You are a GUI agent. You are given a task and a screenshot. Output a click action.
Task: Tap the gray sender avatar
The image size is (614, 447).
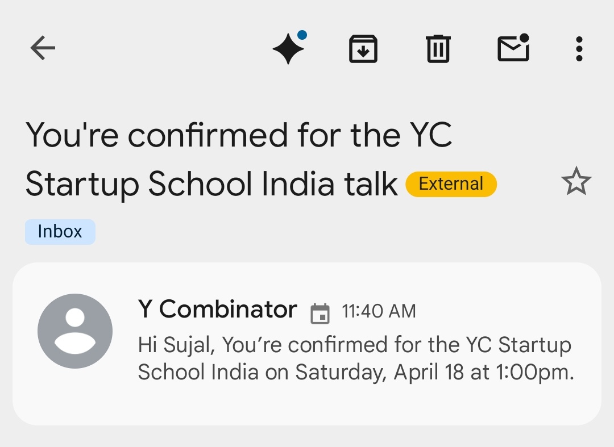pyautogui.click(x=75, y=331)
